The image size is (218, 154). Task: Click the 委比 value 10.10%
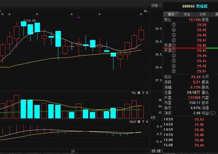pyautogui.click(x=194, y=20)
